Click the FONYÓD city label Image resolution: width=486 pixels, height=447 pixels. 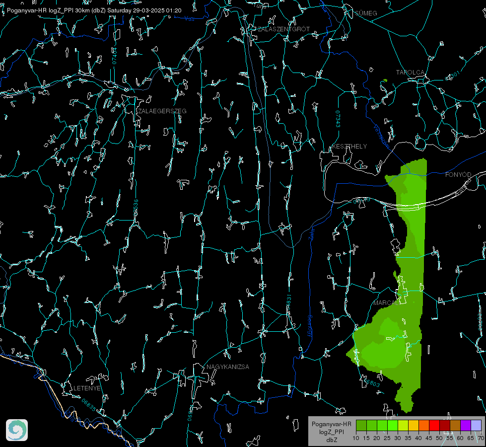(x=458, y=175)
